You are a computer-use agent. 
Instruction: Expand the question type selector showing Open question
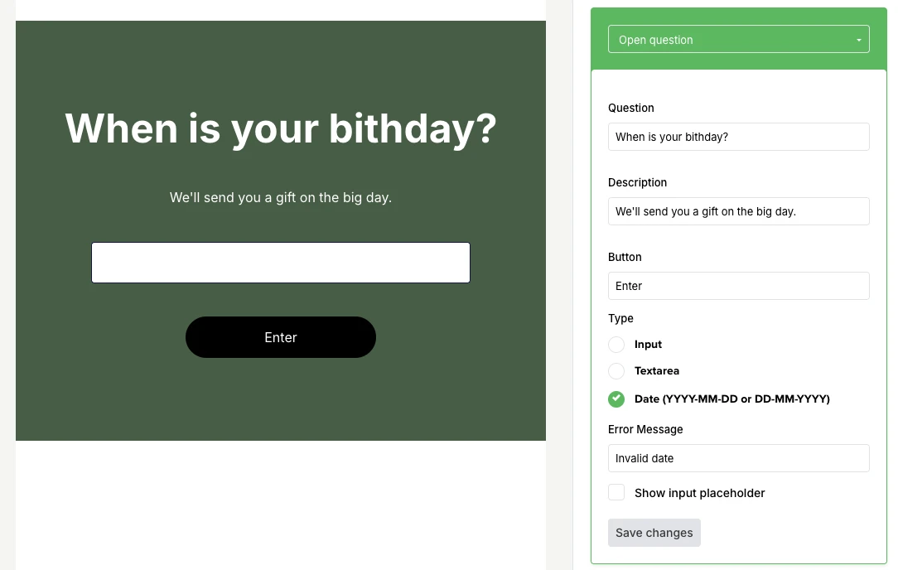click(x=738, y=39)
